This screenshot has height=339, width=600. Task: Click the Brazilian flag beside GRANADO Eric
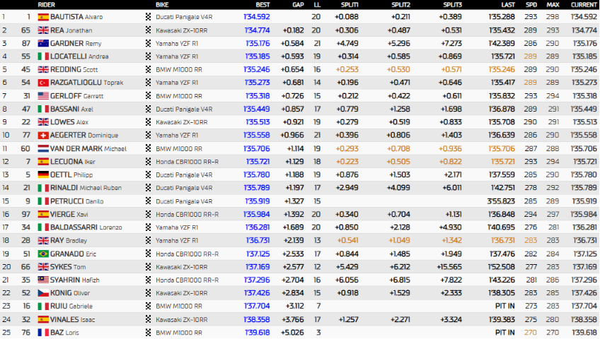43,254
